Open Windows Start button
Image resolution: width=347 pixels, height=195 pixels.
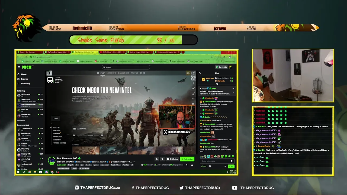[18, 172]
